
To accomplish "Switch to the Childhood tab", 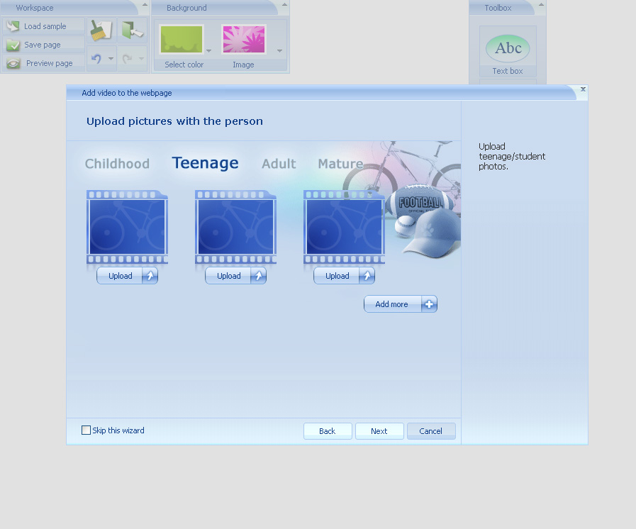I will 117,164.
